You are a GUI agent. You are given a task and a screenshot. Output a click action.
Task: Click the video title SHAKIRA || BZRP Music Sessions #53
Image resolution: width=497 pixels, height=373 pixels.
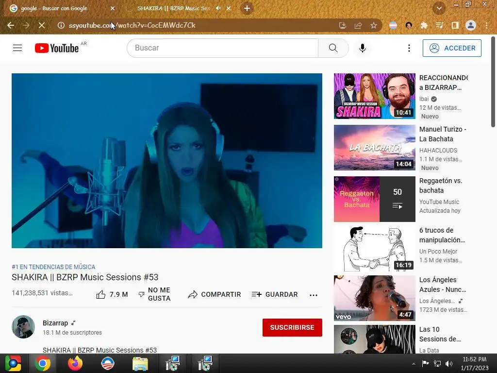[85, 277]
